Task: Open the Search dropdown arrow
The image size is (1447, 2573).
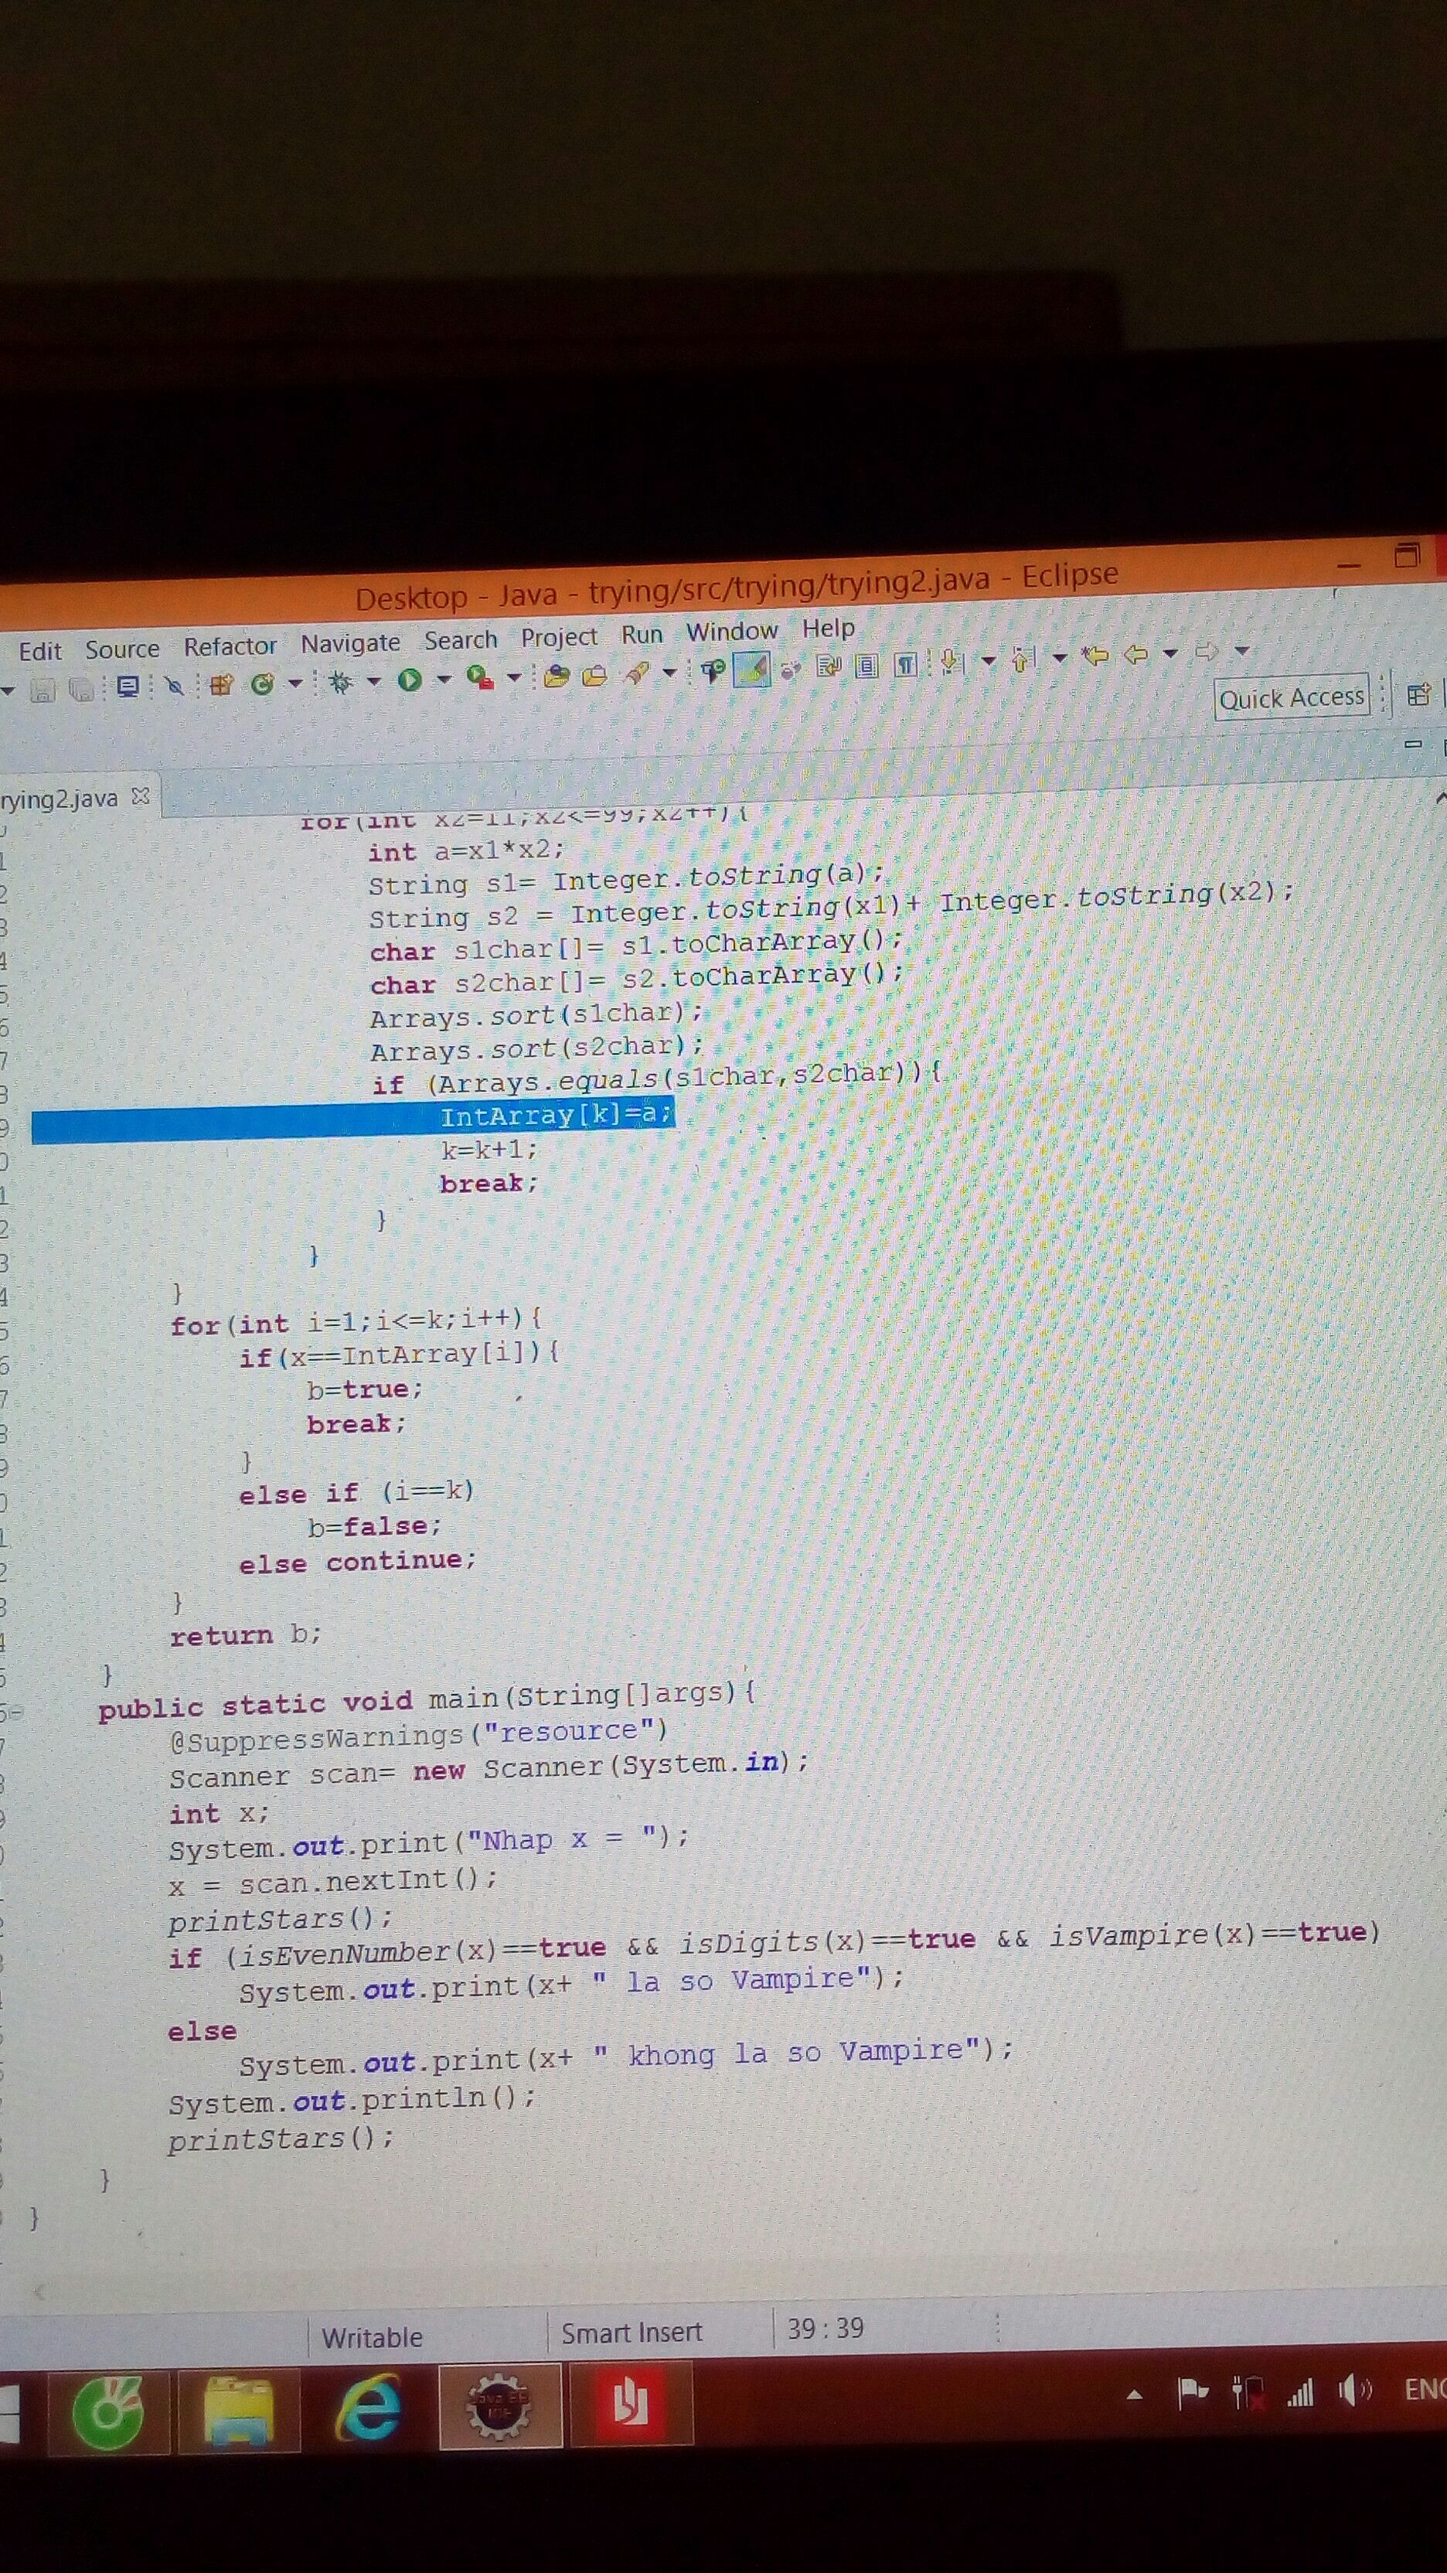Action: [670, 672]
